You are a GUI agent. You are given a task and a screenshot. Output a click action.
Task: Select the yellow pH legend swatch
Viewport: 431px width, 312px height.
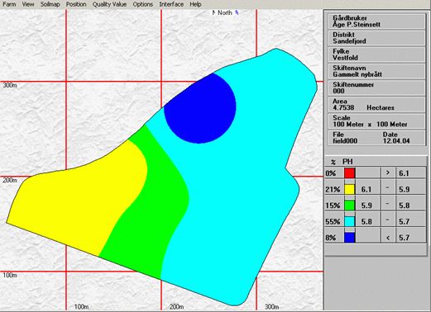[x=349, y=189]
